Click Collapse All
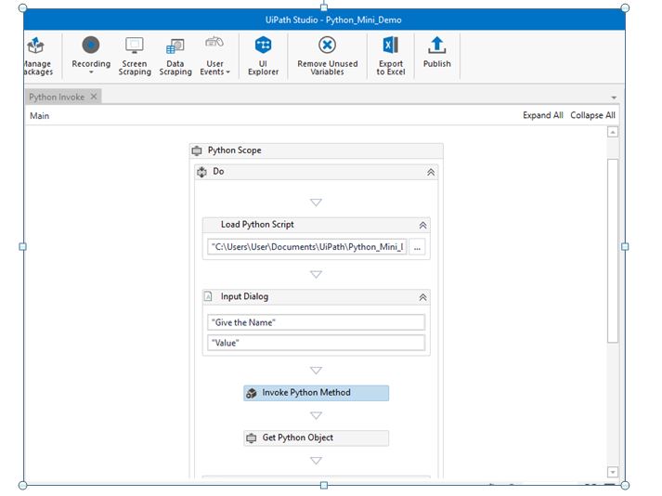This screenshot has width=662, height=496. (x=592, y=115)
